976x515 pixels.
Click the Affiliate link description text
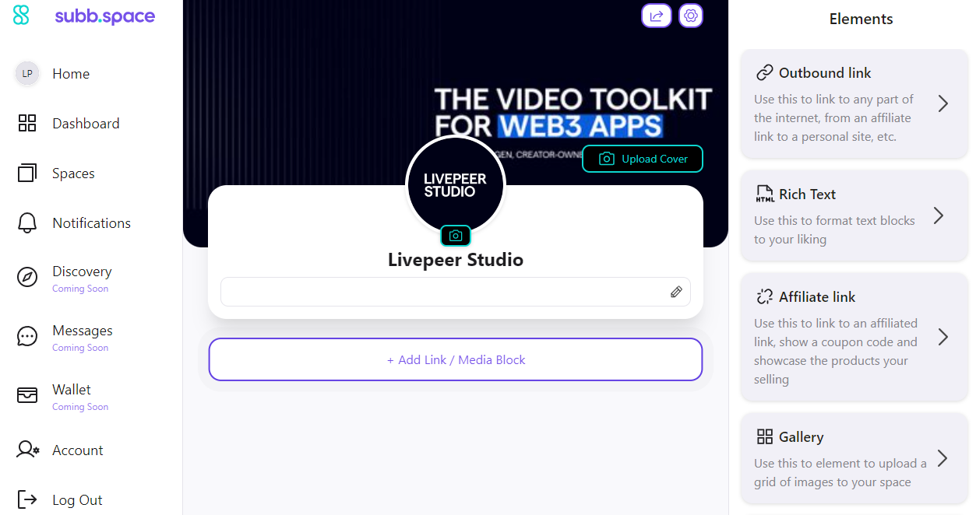coord(837,352)
